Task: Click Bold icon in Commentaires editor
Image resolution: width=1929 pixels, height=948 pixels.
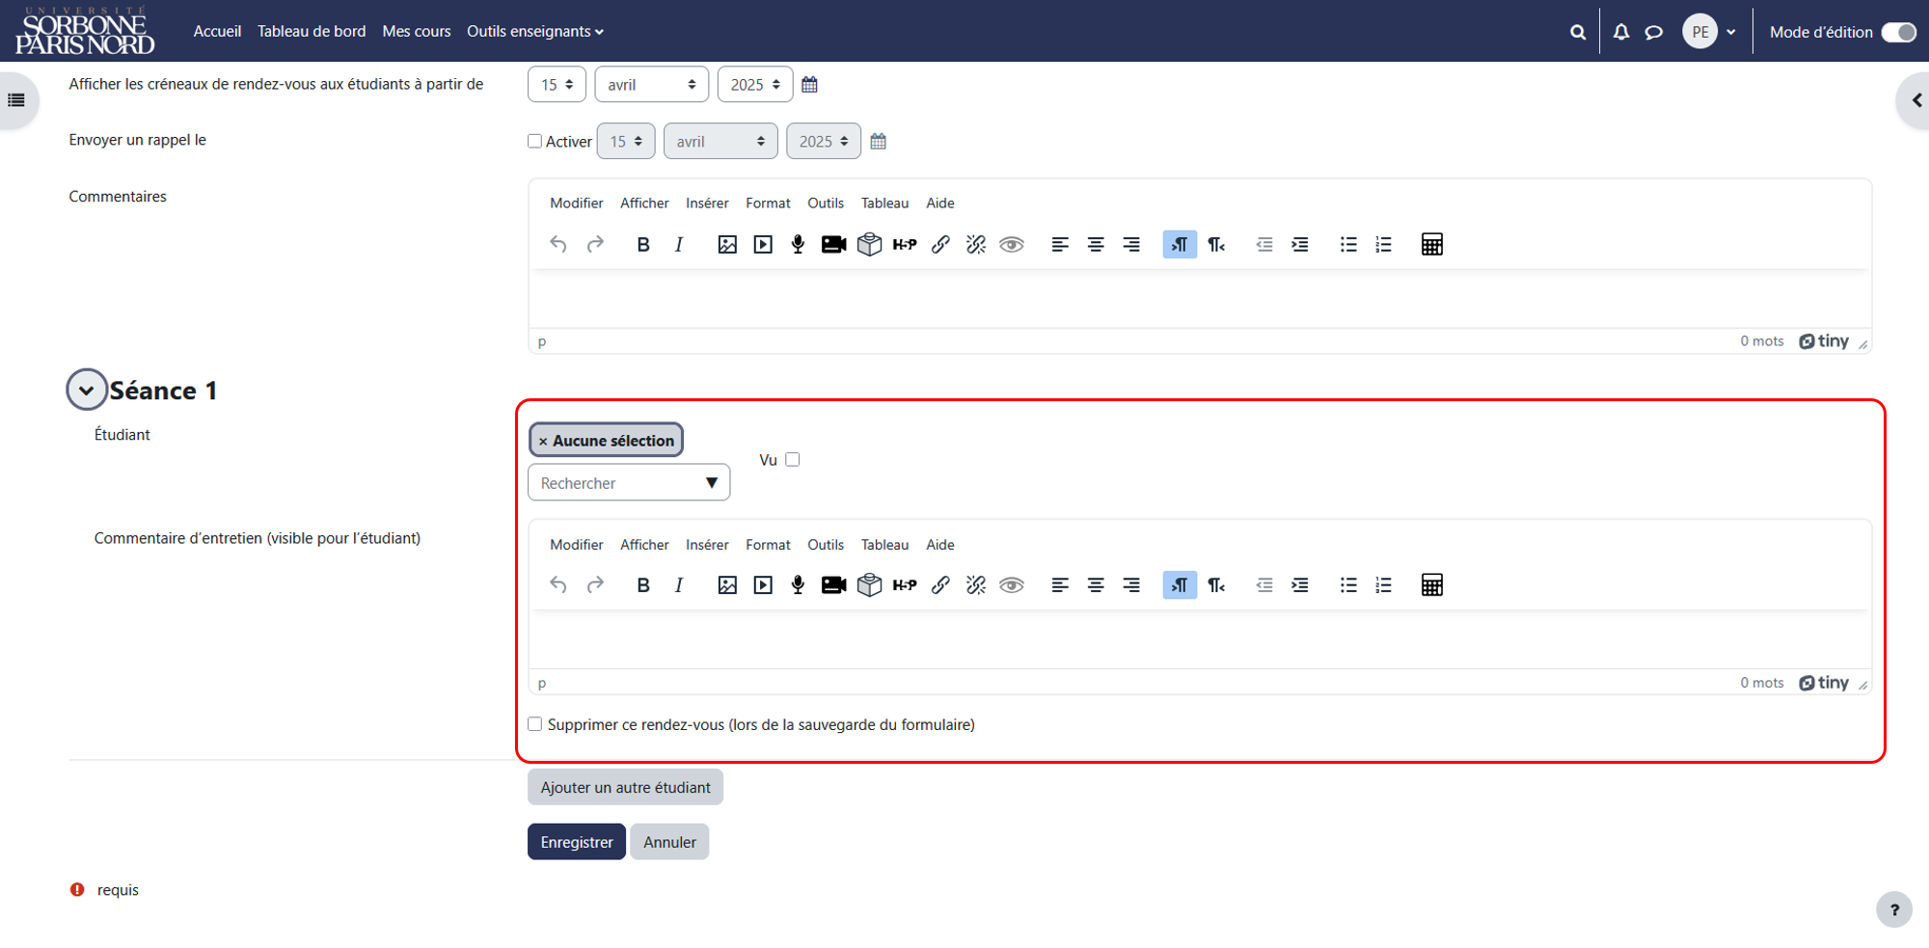Action: [x=643, y=245]
